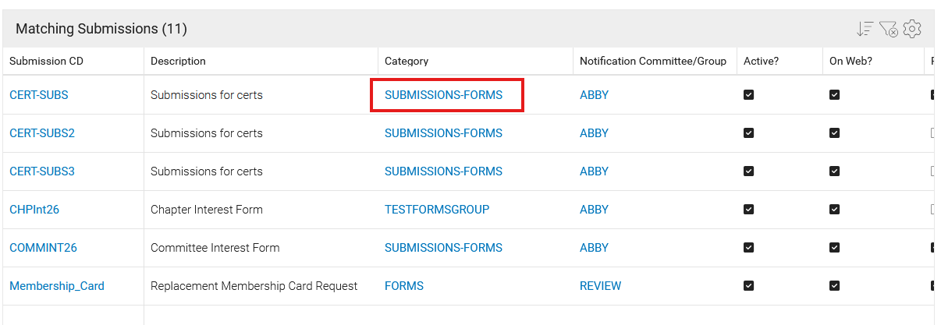Screen dimensions: 941x325
Task: Toggle Active checkbox for CERT-SUBS2
Action: 749,132
